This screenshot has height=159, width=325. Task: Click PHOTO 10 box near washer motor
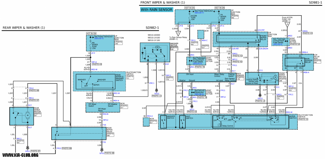click(x=174, y=48)
